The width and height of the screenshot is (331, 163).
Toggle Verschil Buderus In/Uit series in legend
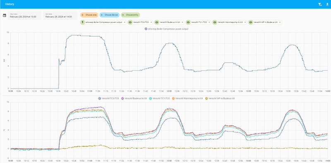(x=134, y=98)
